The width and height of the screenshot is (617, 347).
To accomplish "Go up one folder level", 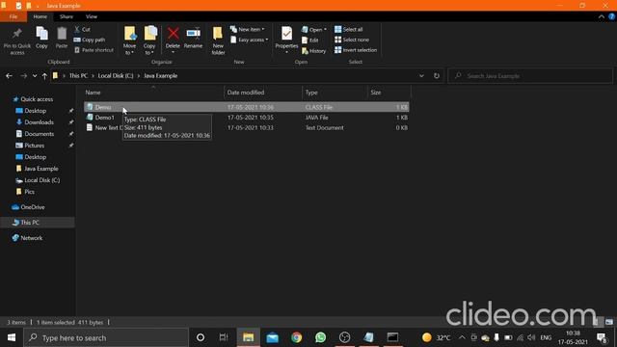I will coord(44,75).
